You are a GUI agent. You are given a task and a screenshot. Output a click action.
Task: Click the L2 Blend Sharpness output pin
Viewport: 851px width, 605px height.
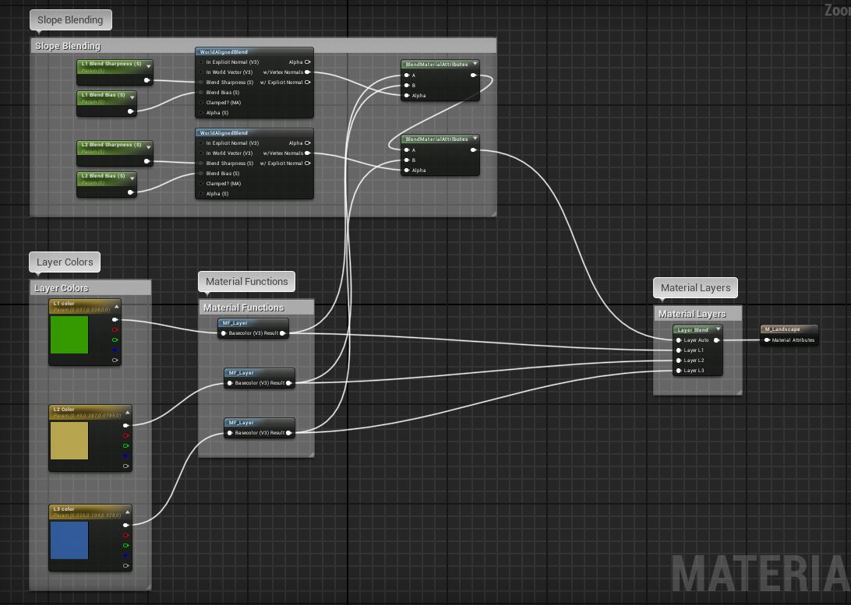(147, 161)
